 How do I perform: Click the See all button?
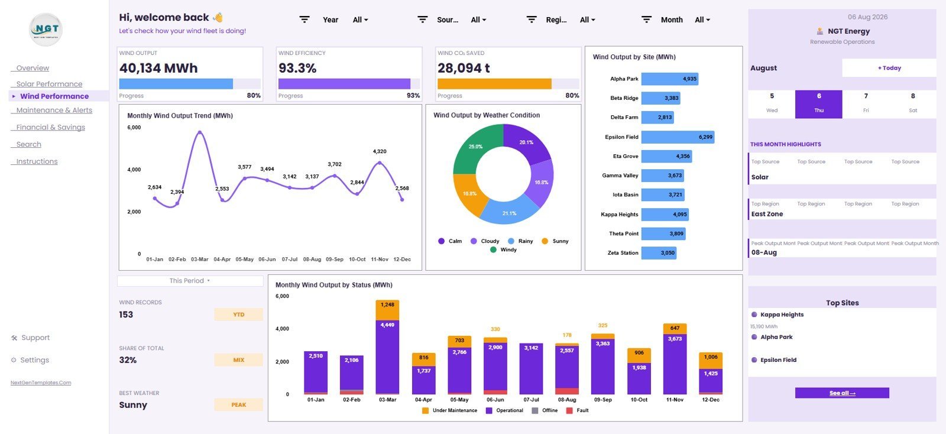pyautogui.click(x=842, y=393)
